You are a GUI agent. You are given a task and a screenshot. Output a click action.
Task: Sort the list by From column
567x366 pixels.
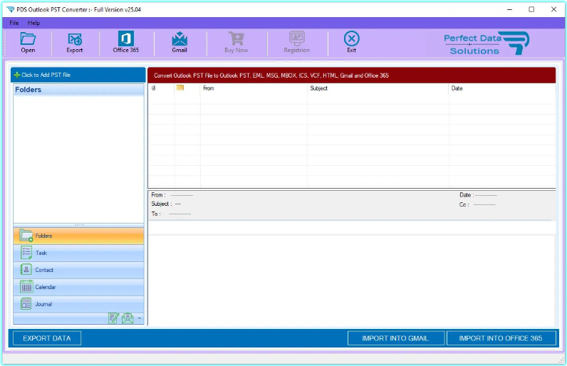click(x=254, y=88)
